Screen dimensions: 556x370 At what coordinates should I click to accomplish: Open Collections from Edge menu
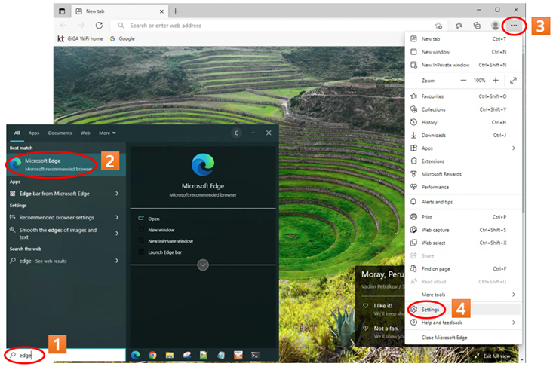click(x=462, y=109)
